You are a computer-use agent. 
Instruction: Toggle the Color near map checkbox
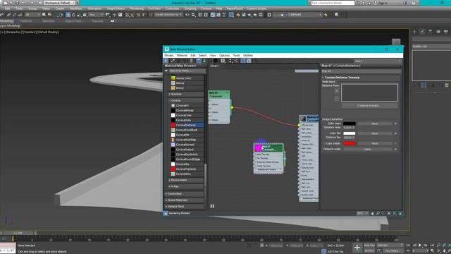(x=395, y=123)
